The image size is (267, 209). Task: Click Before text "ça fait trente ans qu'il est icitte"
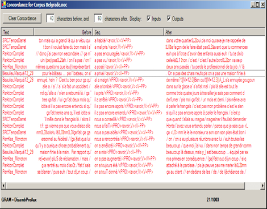(x=68, y=113)
